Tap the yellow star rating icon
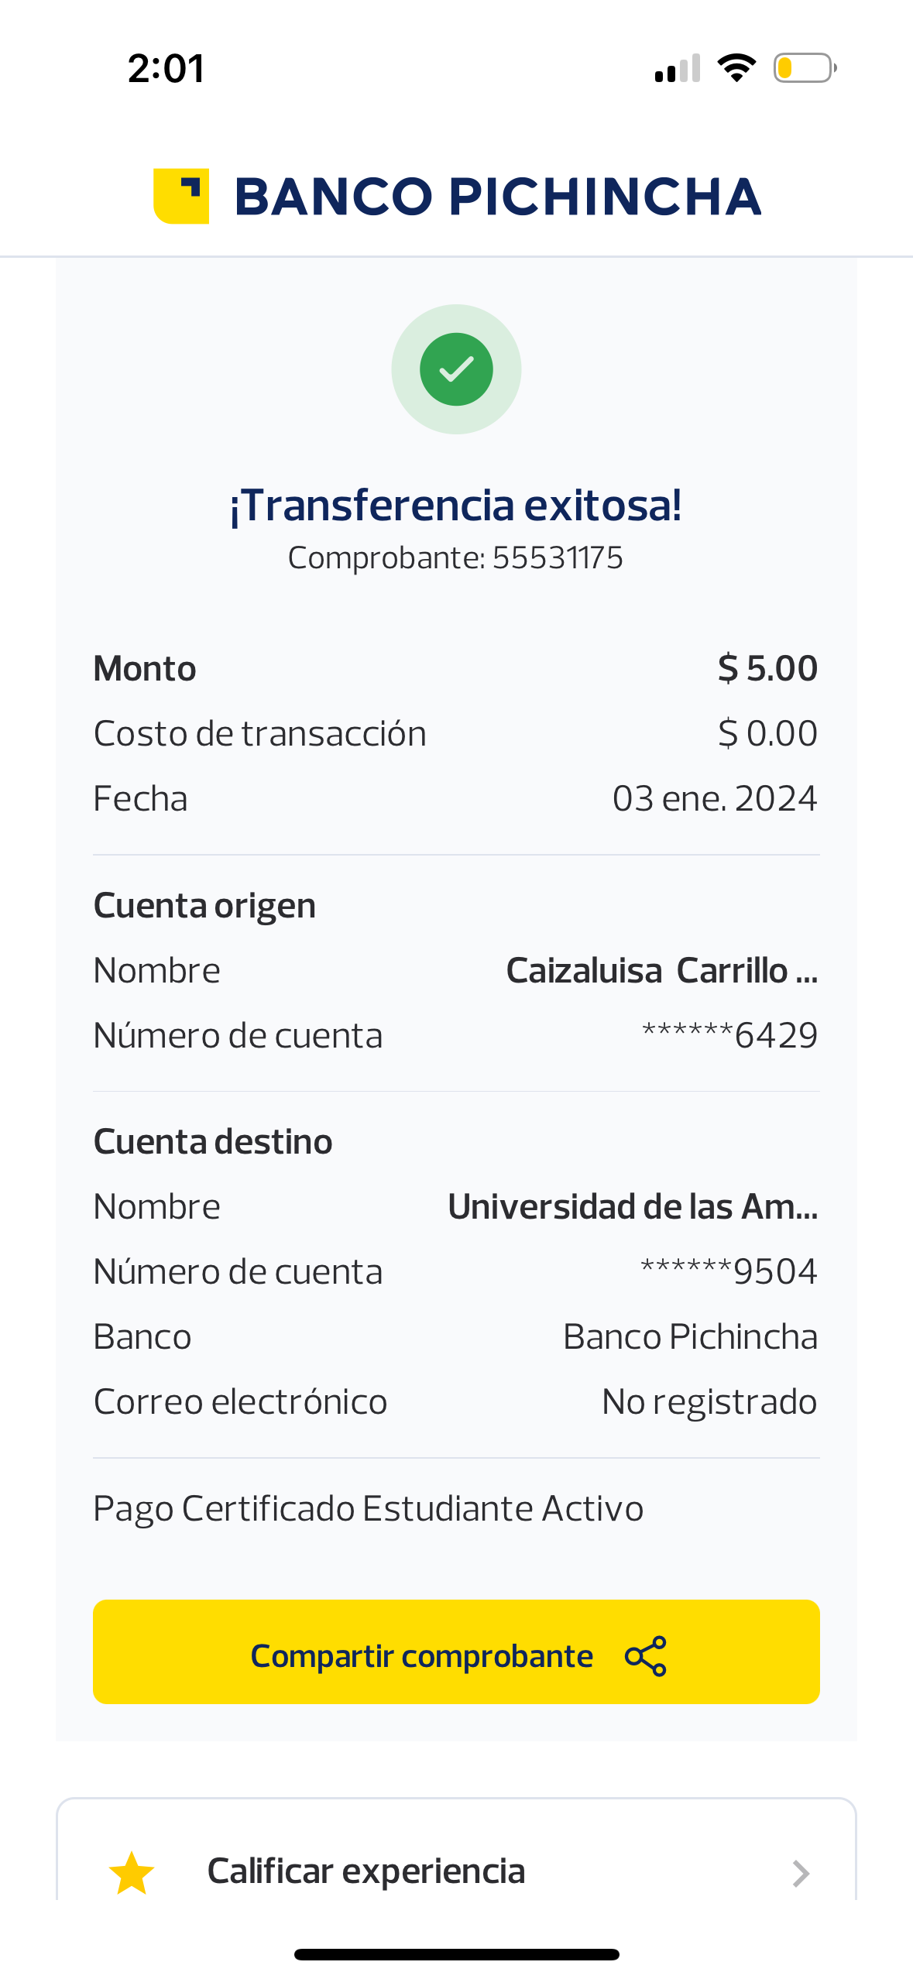This screenshot has width=913, height=1979. click(132, 1873)
